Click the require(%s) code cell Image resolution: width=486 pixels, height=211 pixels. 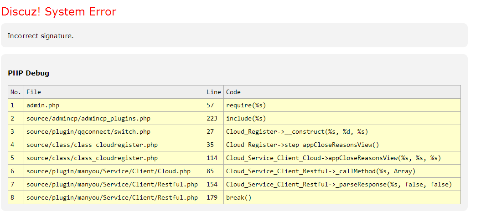coord(246,105)
